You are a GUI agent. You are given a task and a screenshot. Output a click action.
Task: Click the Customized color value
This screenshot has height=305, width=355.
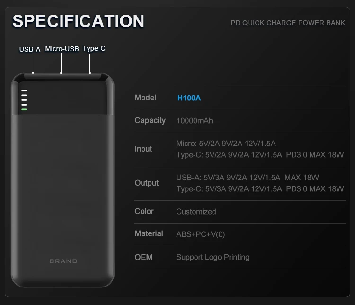pyautogui.click(x=196, y=212)
